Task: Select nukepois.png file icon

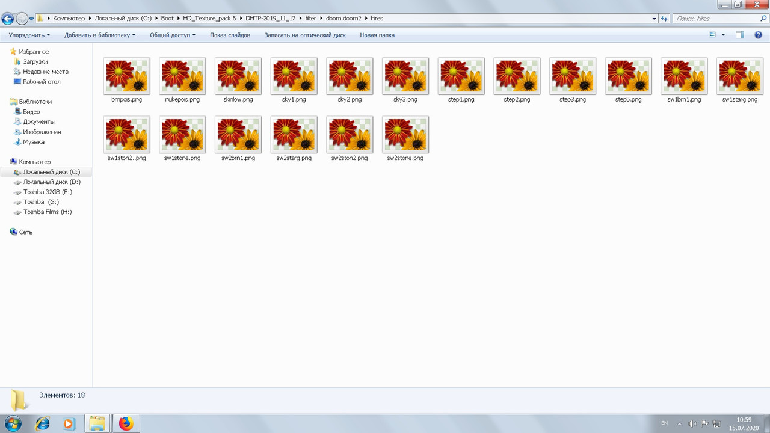Action: coord(182,76)
